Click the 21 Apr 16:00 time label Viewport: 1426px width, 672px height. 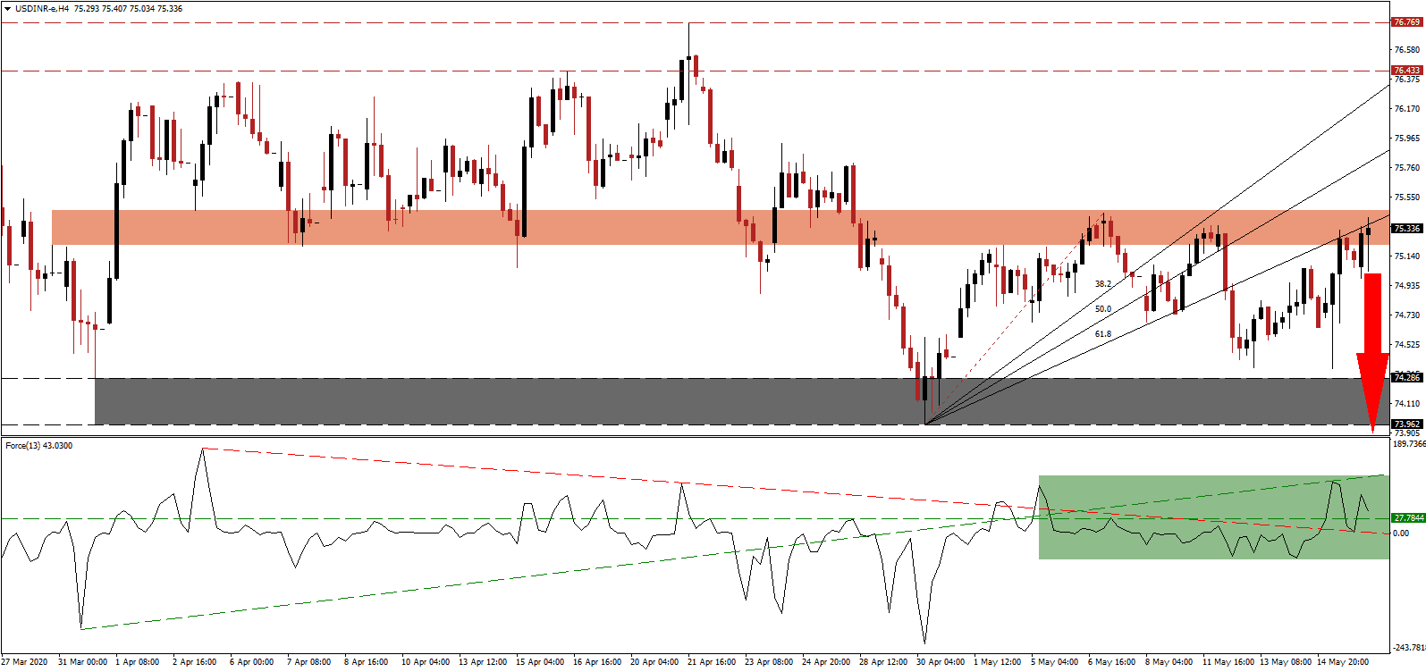tap(713, 662)
